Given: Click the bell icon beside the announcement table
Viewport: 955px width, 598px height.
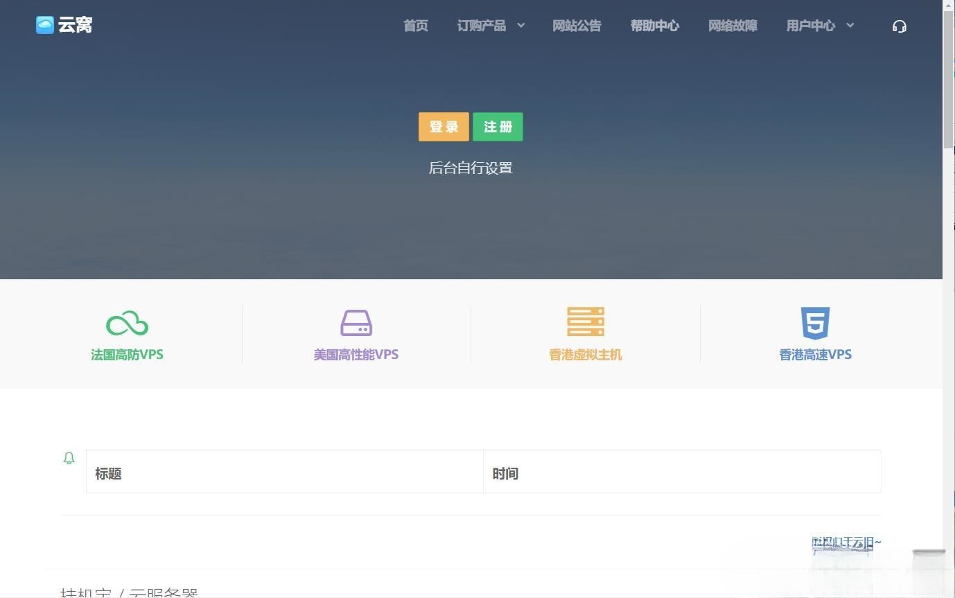Looking at the screenshot, I should click(x=69, y=458).
